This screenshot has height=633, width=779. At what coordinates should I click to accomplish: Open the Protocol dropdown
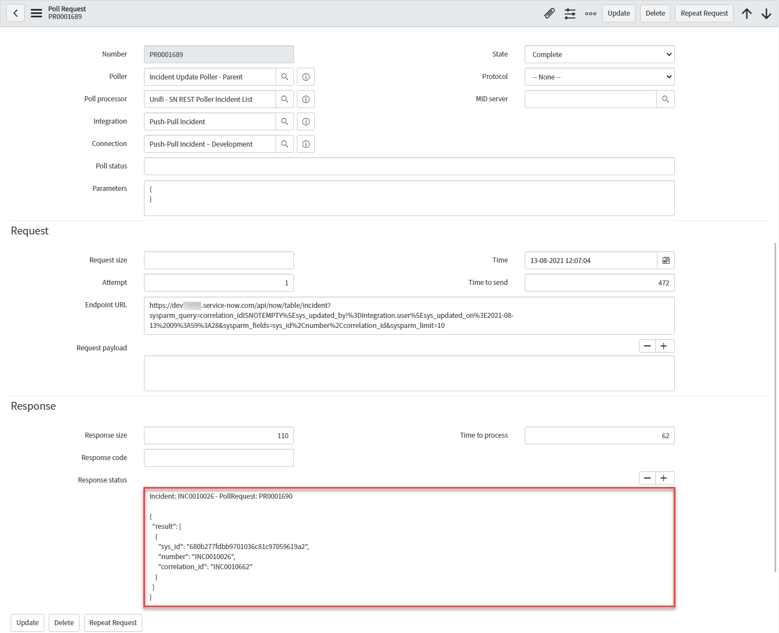pyautogui.click(x=599, y=77)
